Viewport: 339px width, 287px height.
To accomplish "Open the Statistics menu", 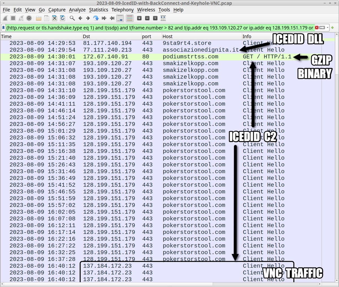I will point(98,10).
